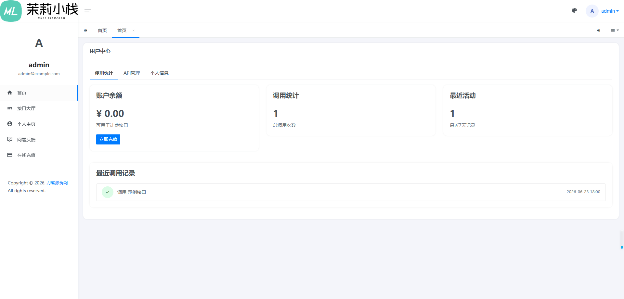The image size is (624, 299).
Task: Expand the admin user dropdown
Action: click(x=610, y=11)
